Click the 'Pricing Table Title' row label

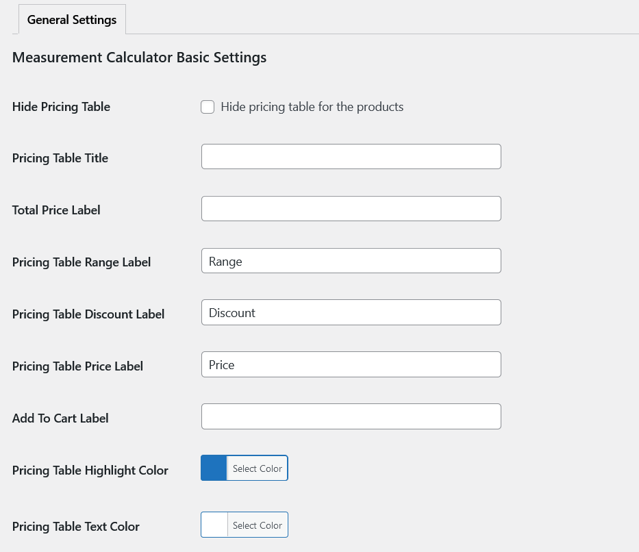[60, 158]
